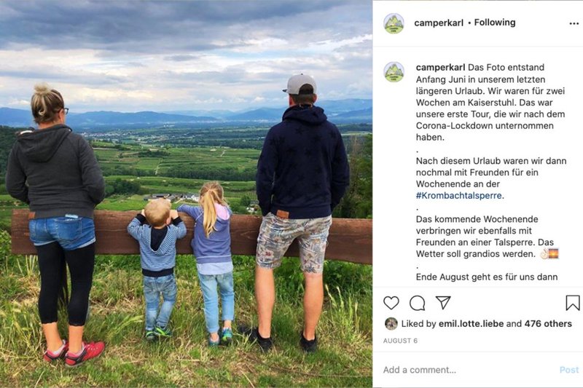Click the sunset emoji in caption
583x388 pixels.
click(x=554, y=254)
